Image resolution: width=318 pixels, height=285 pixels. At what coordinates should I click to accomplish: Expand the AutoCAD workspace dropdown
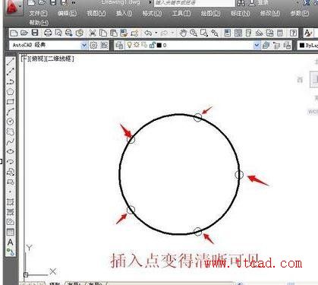[84, 46]
